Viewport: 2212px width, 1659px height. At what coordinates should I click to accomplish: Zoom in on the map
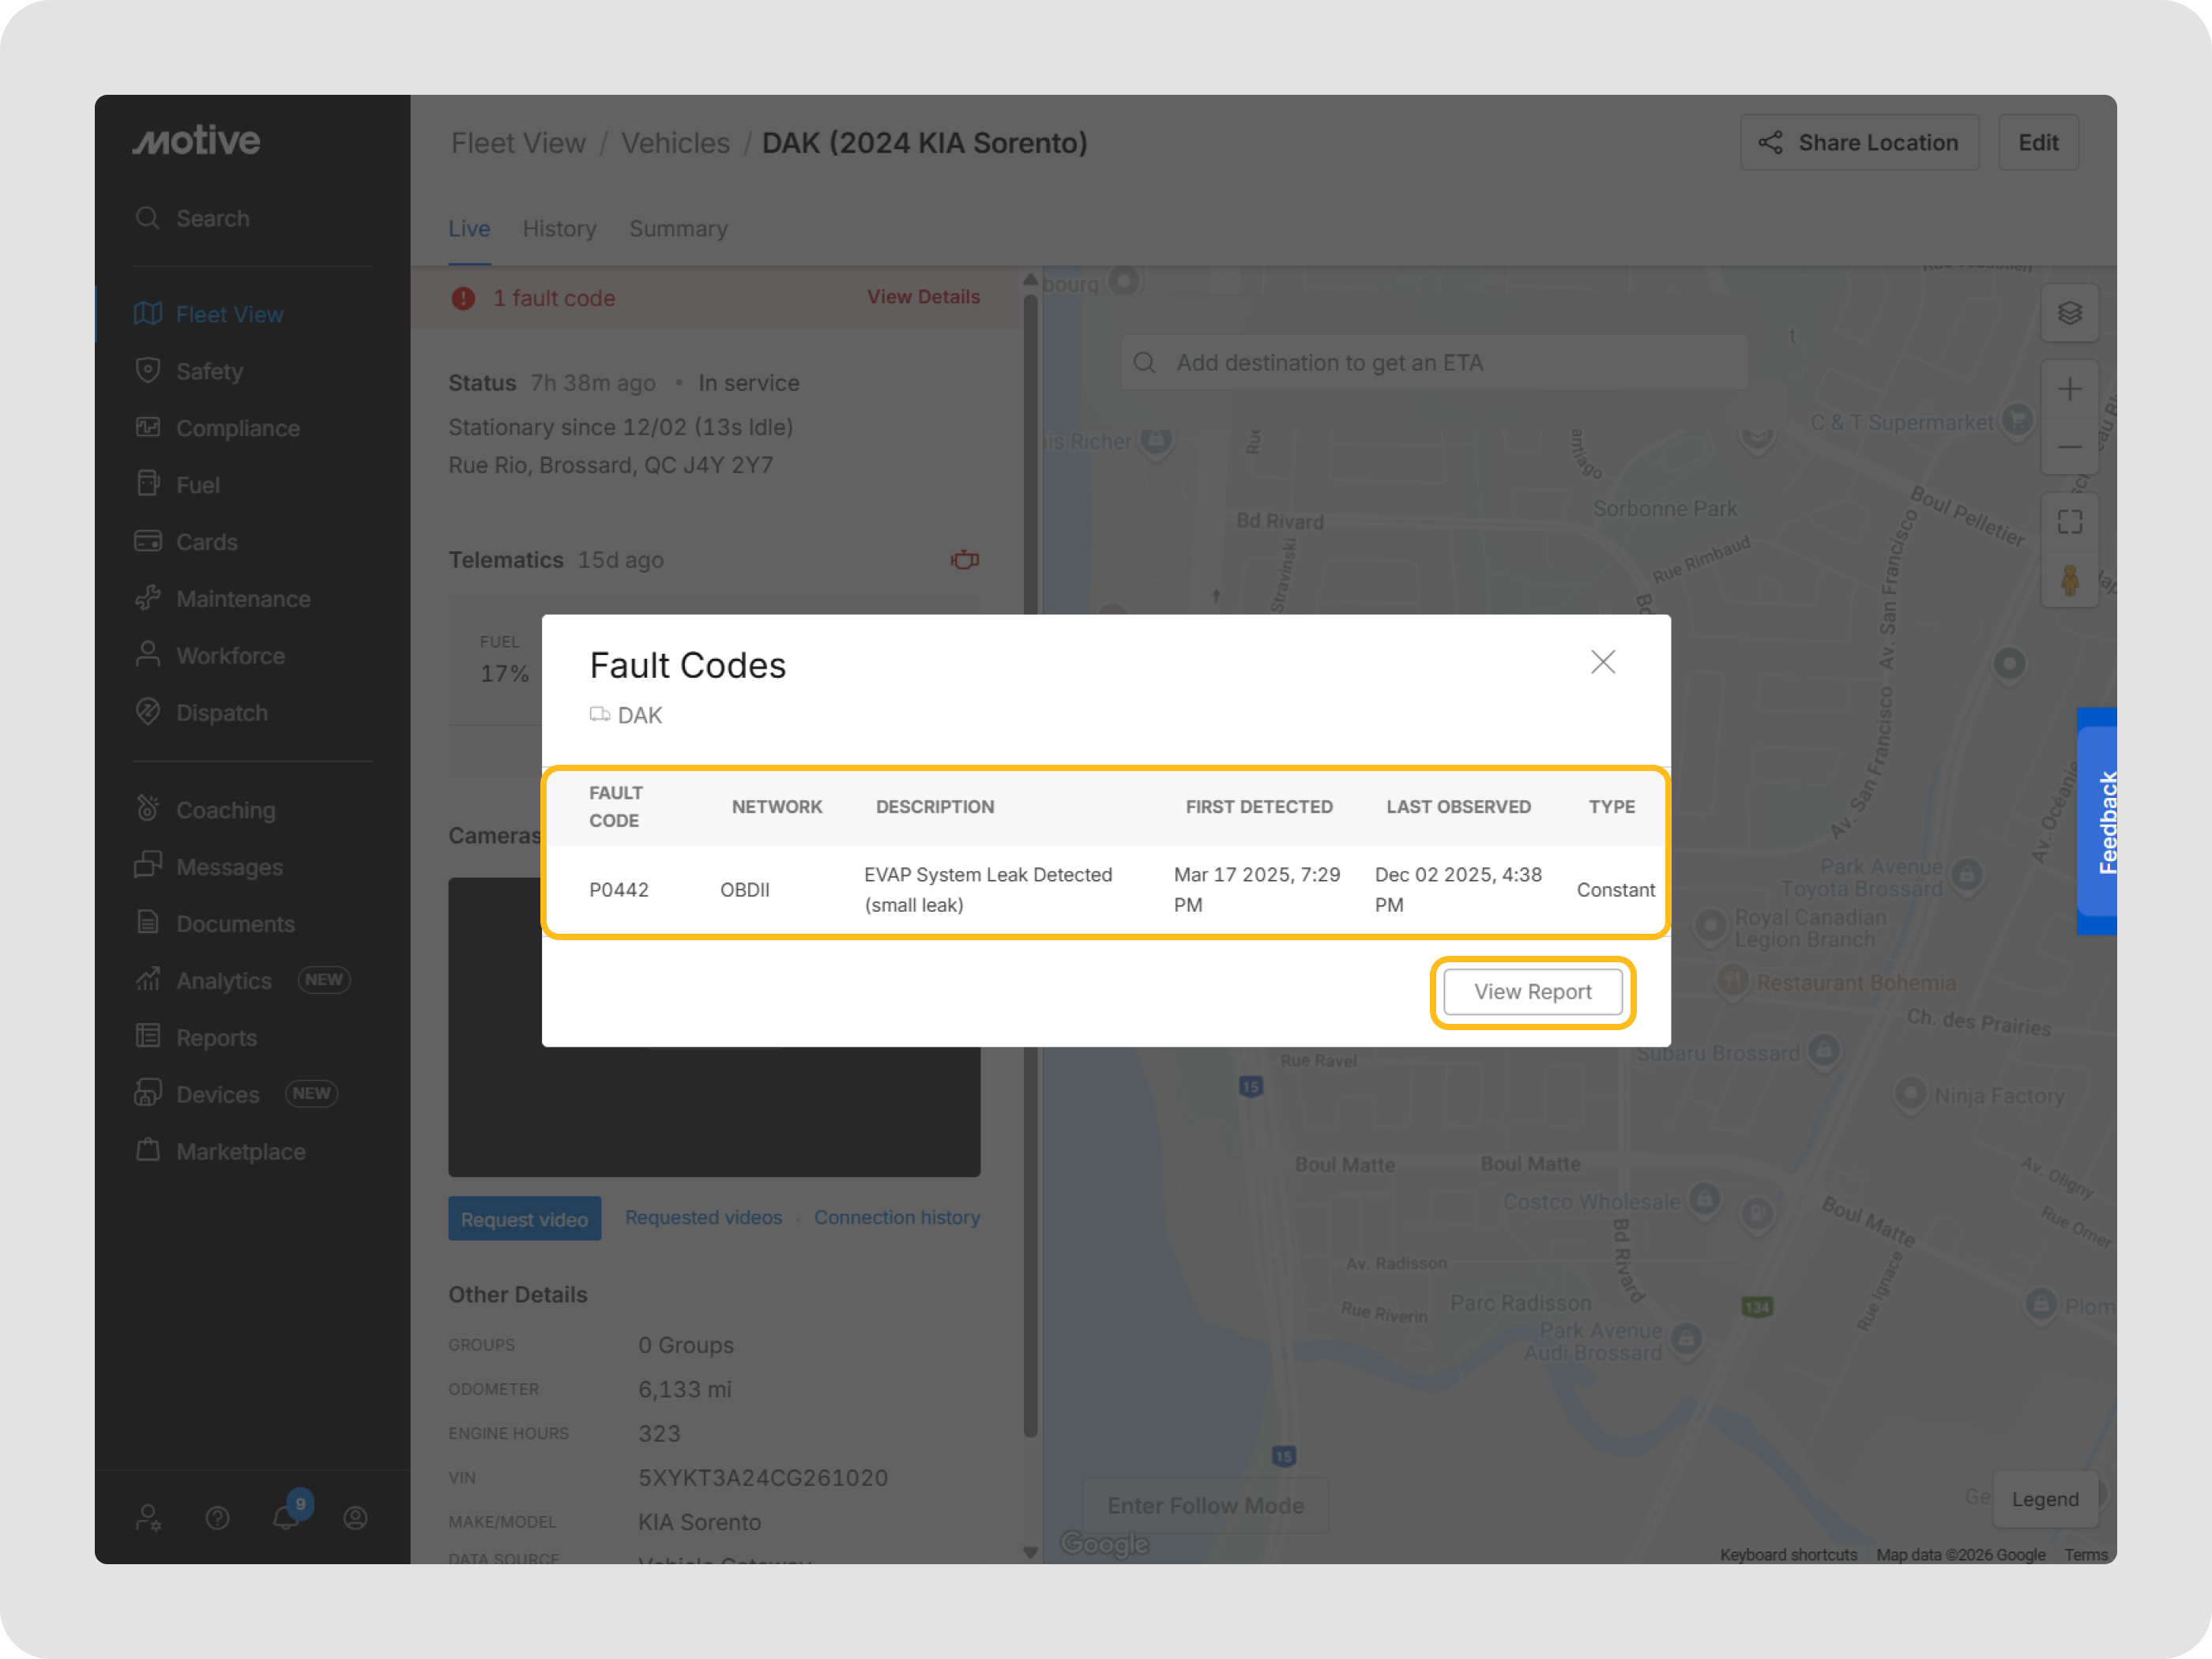pos(2069,389)
